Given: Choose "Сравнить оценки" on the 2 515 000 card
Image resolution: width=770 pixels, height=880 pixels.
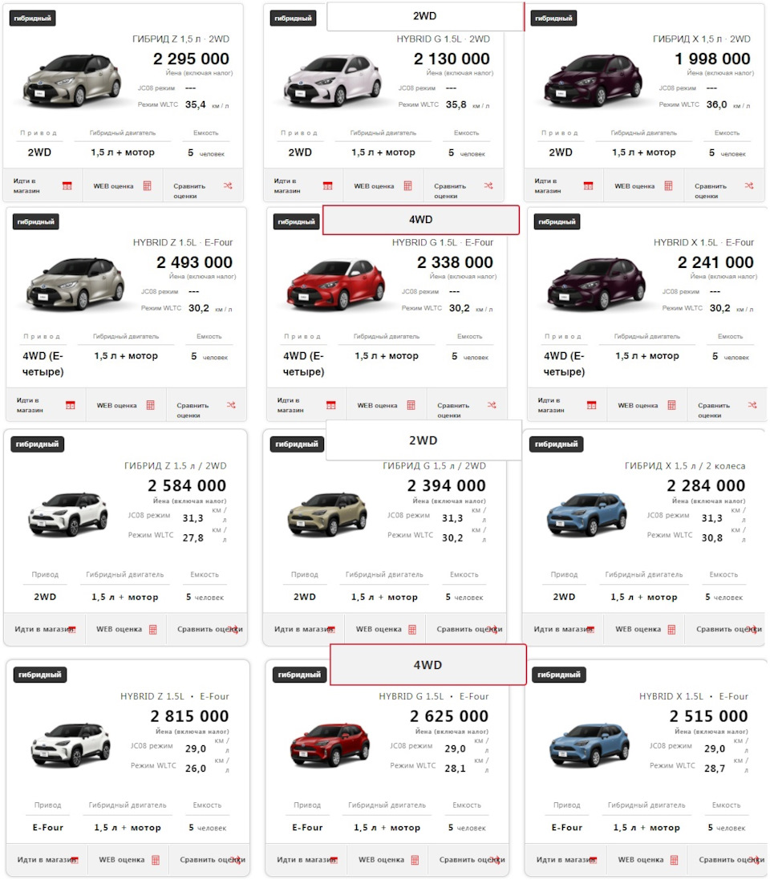Looking at the screenshot, I should point(731,860).
